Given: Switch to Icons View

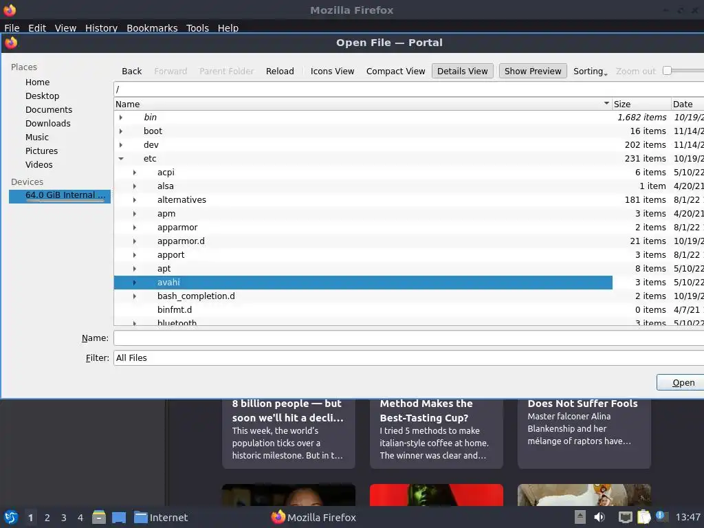Looking at the screenshot, I should click(x=332, y=71).
